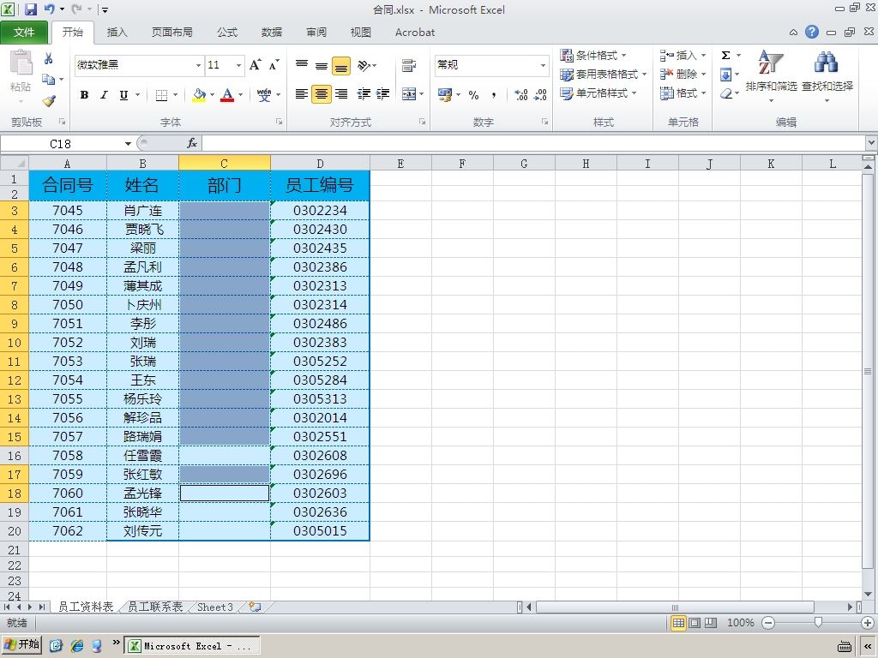Screen dimensions: 878x658
Task: Toggle Bold formatting
Action: (x=84, y=95)
